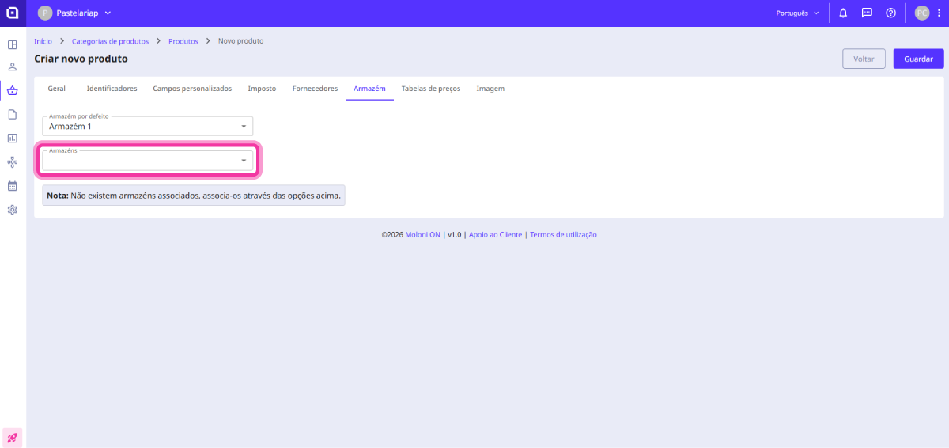Click the notifications bell icon

tap(843, 13)
